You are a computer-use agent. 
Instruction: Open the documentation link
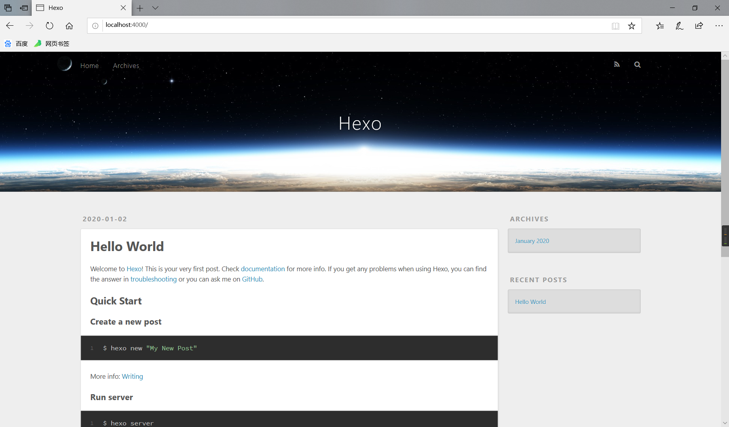point(263,269)
